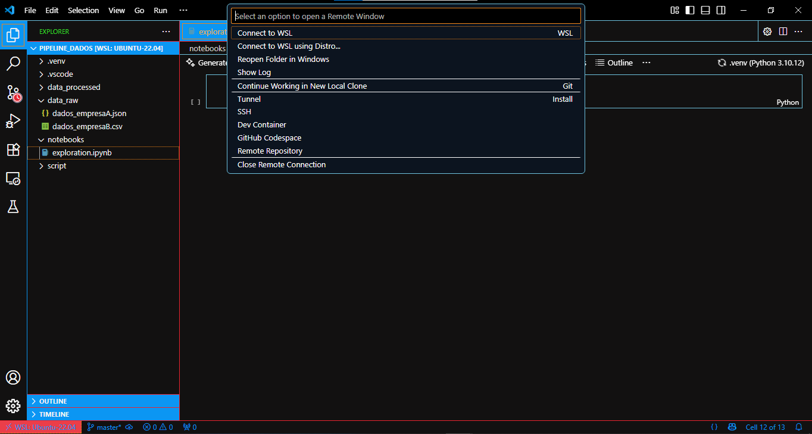
Task: Open notebook settings gear icon
Action: tap(767, 31)
